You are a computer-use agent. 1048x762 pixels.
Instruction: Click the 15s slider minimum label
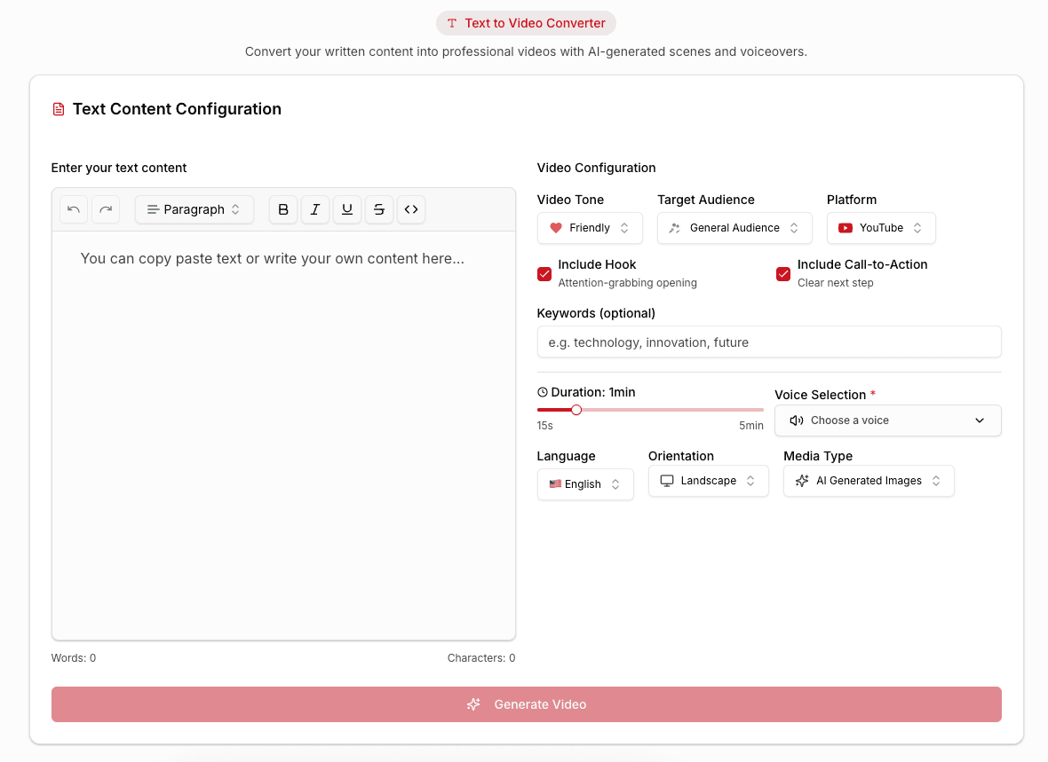(544, 426)
